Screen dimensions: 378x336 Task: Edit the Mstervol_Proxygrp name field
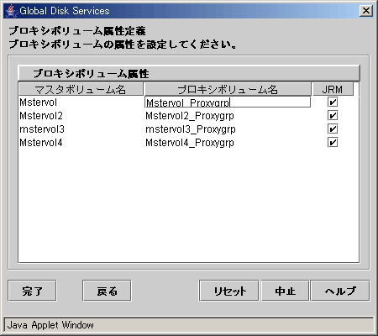pos(228,102)
